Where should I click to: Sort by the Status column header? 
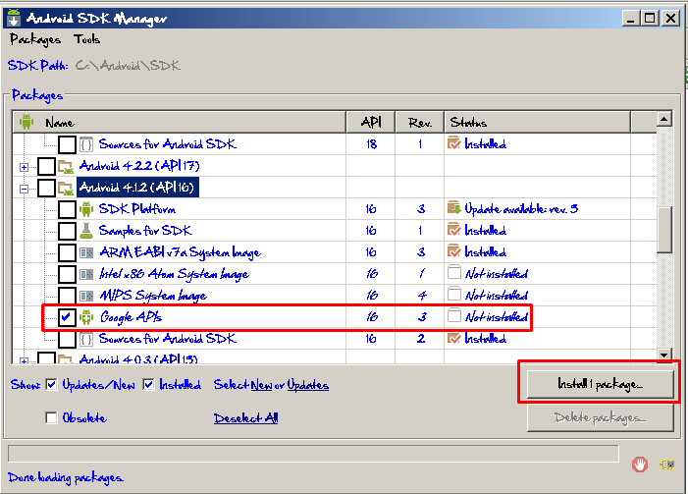(x=538, y=122)
